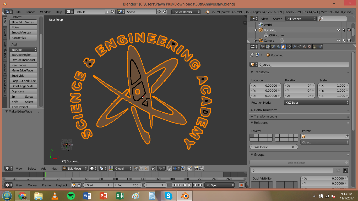Open the Cycles Render engine dropdown
Image resolution: width=358 pixels, height=201 pixels.
click(186, 12)
